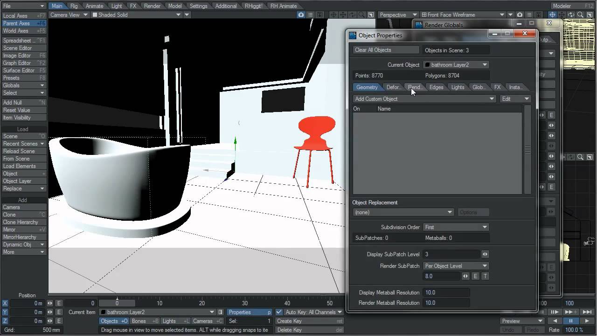Adjust Display SubPatch Level with slider arrows

point(485,254)
